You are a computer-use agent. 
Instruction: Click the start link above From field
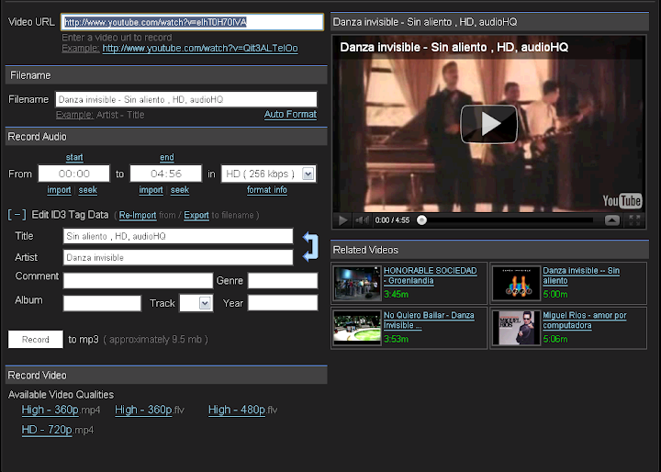coord(74,157)
